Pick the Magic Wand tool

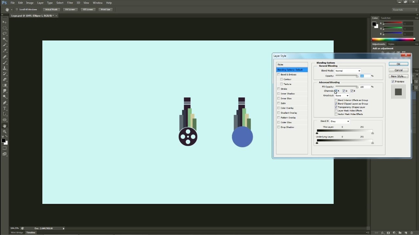[5, 39]
